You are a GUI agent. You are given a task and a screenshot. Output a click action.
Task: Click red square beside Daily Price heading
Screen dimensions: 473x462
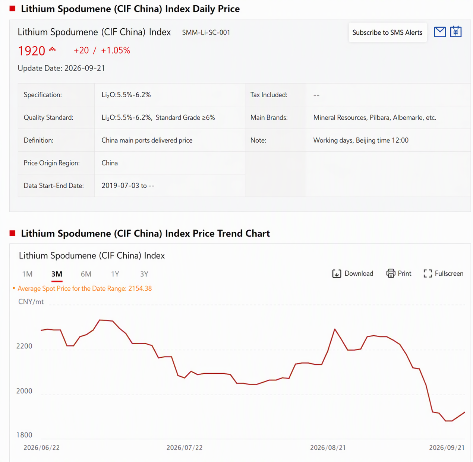click(x=13, y=9)
